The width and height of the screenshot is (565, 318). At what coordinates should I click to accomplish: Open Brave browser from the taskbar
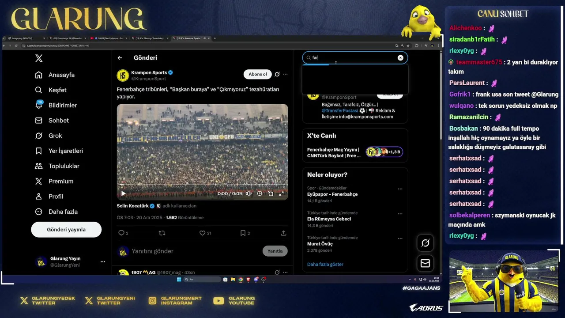point(248,280)
